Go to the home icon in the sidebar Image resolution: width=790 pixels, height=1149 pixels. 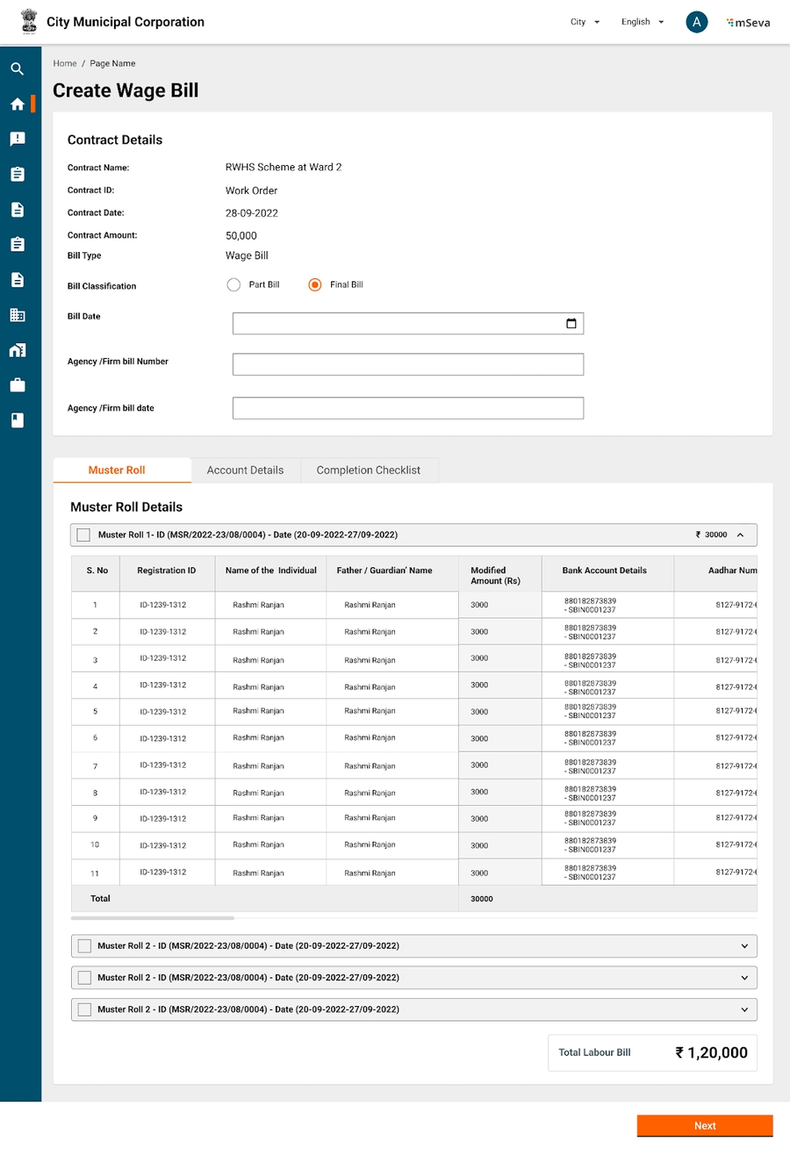[17, 104]
